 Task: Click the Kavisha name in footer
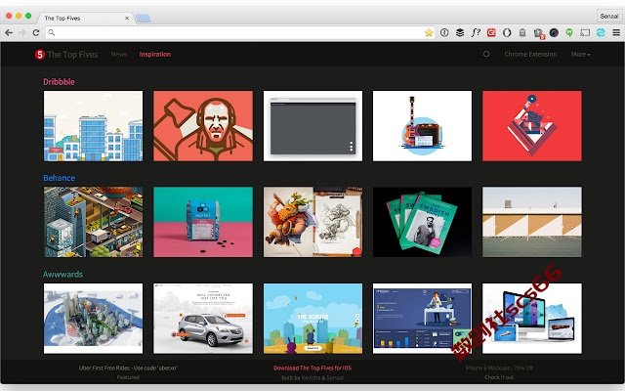click(311, 377)
